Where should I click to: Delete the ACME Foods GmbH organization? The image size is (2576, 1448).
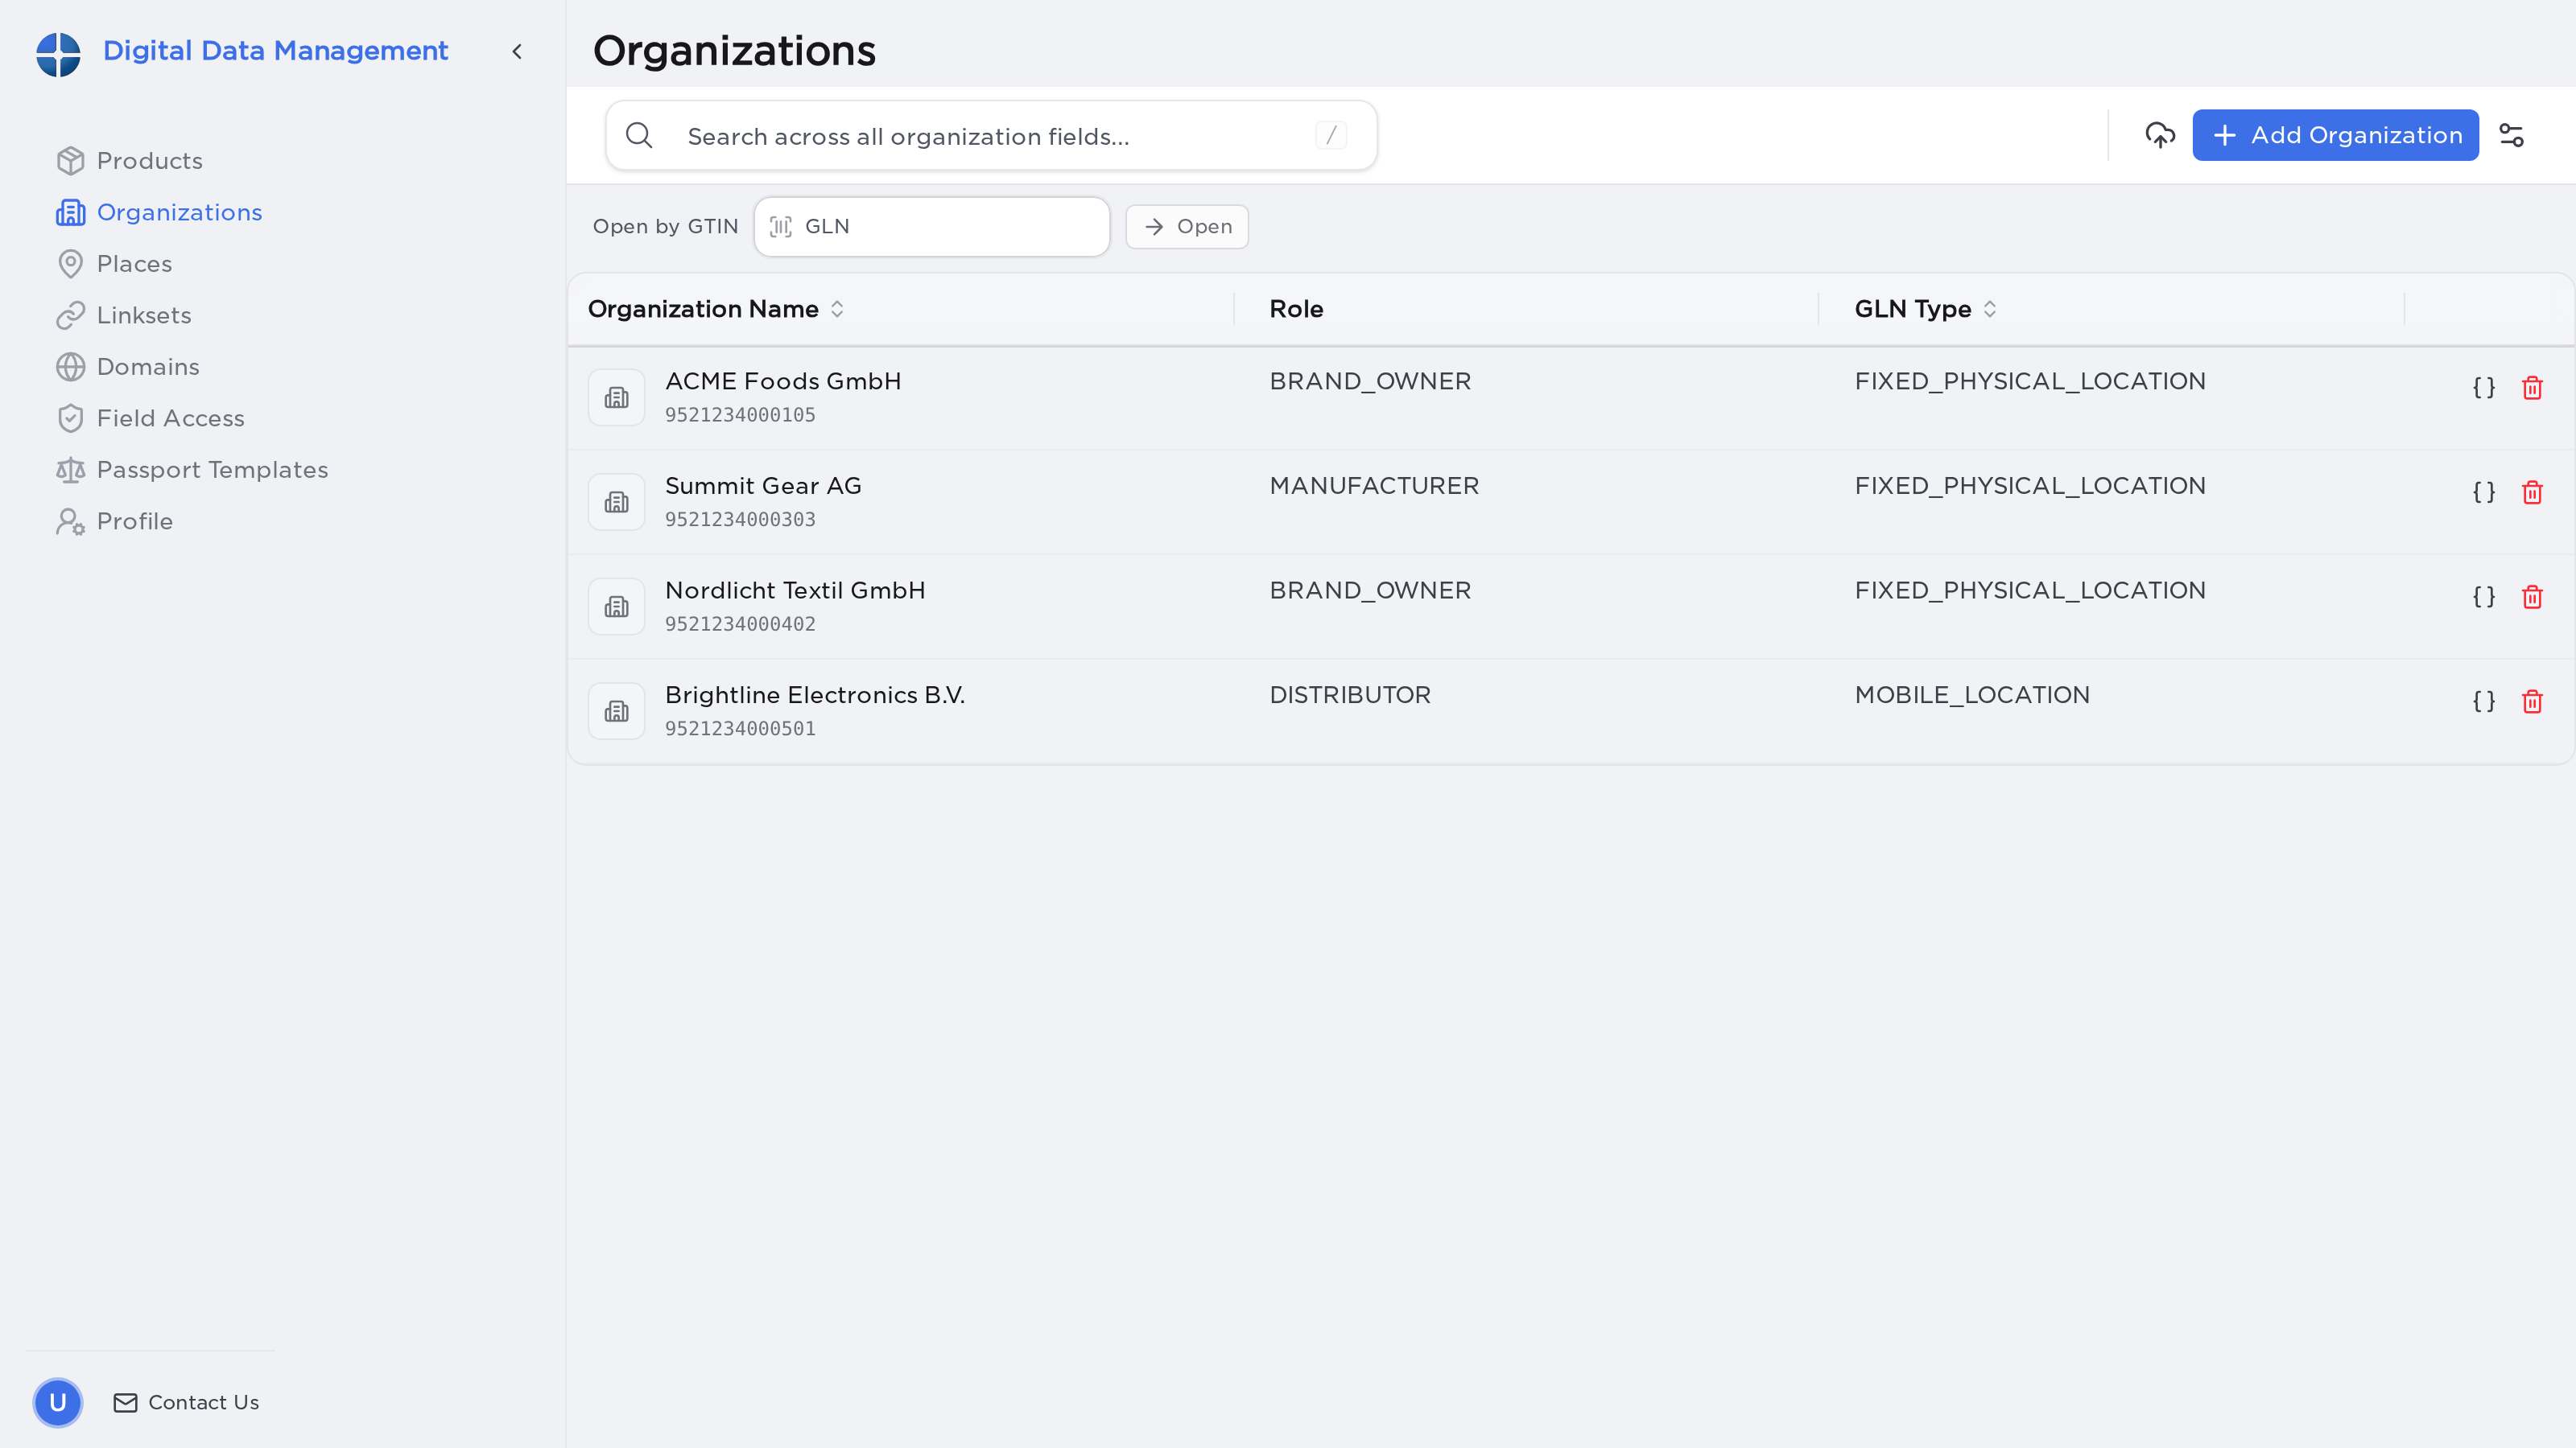(2532, 388)
